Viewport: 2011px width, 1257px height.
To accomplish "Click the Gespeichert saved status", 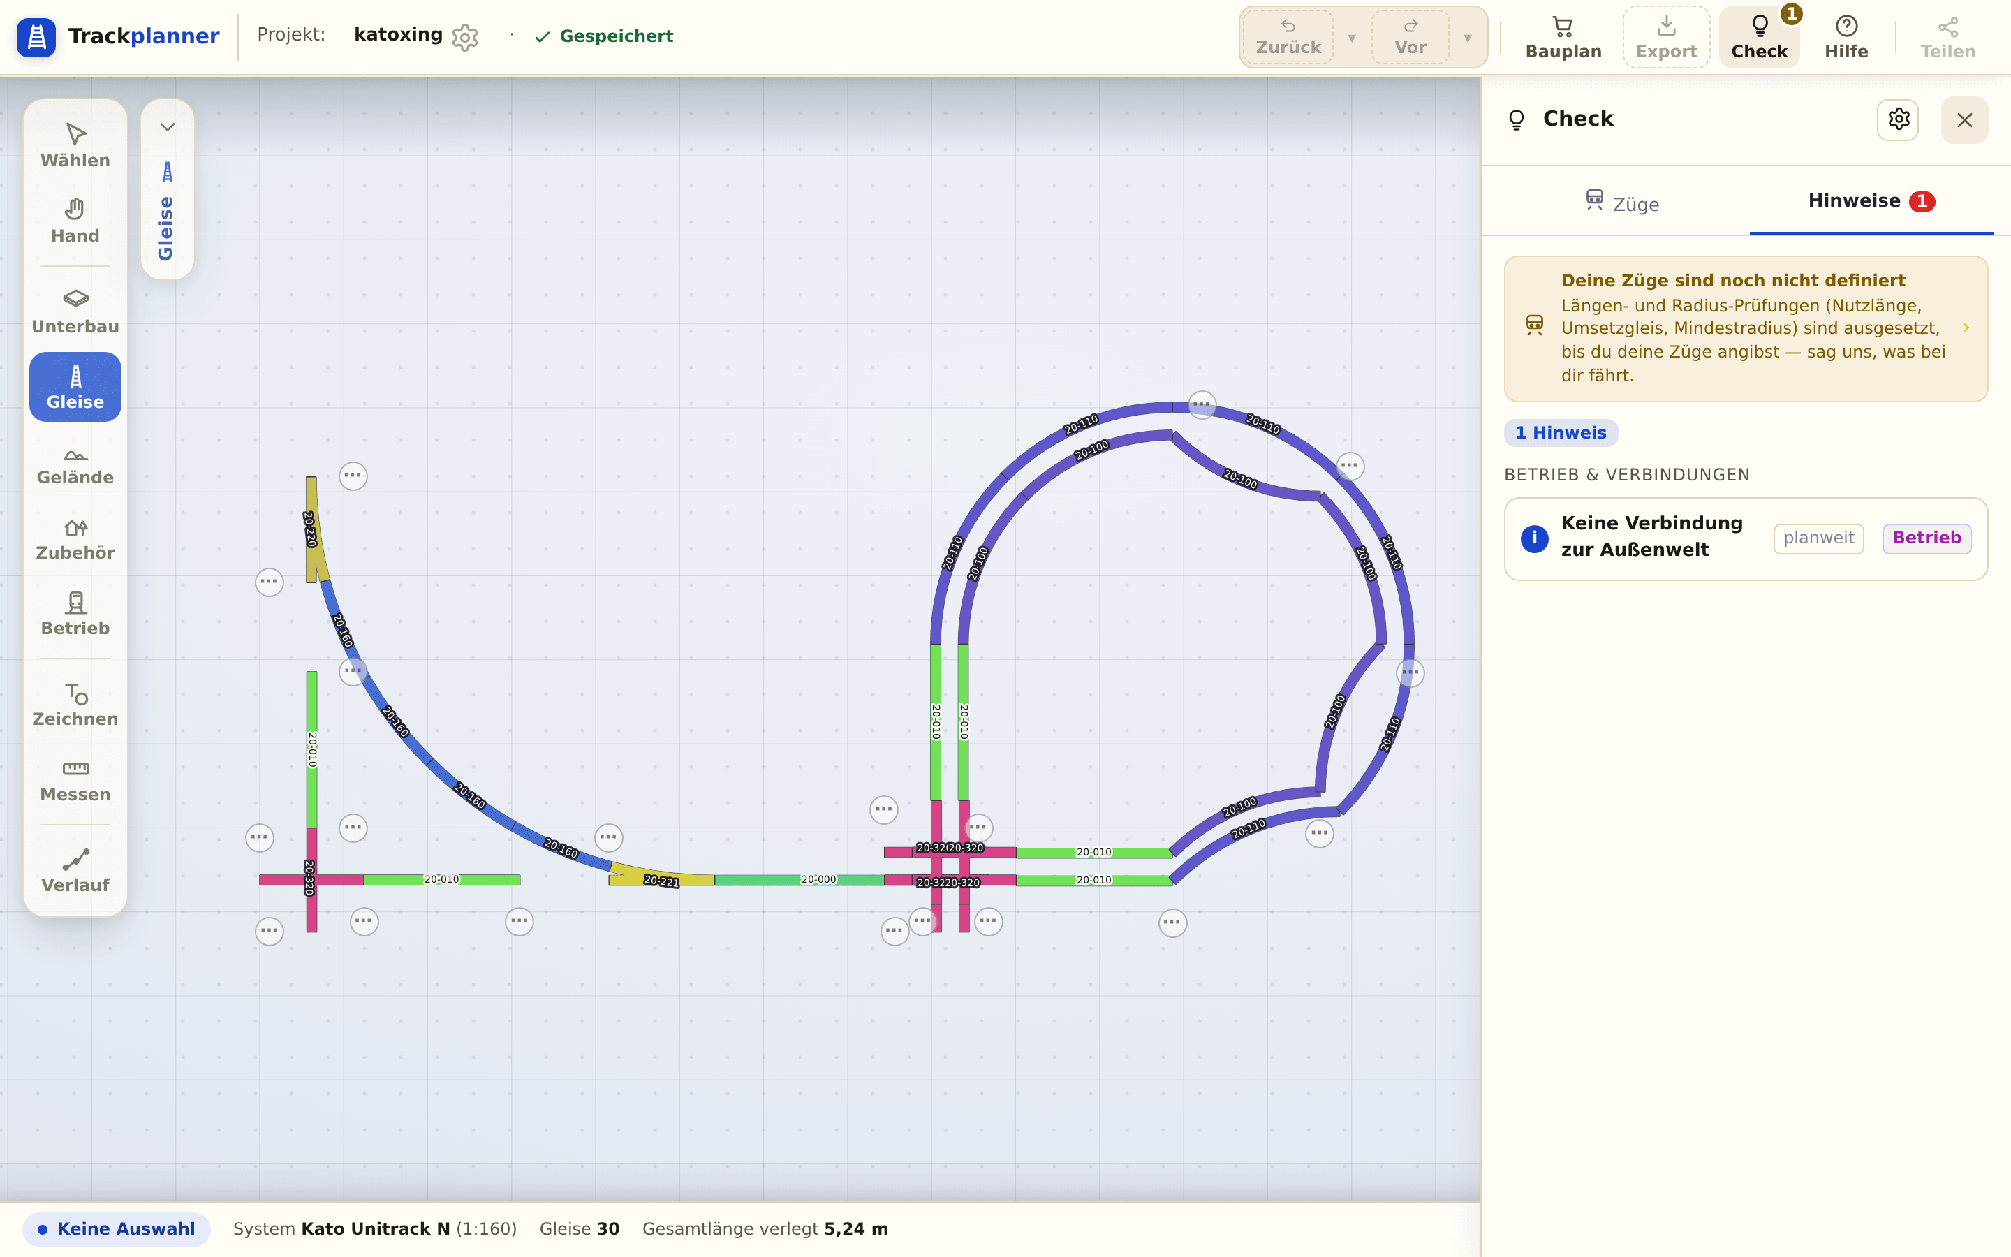I will click(604, 36).
